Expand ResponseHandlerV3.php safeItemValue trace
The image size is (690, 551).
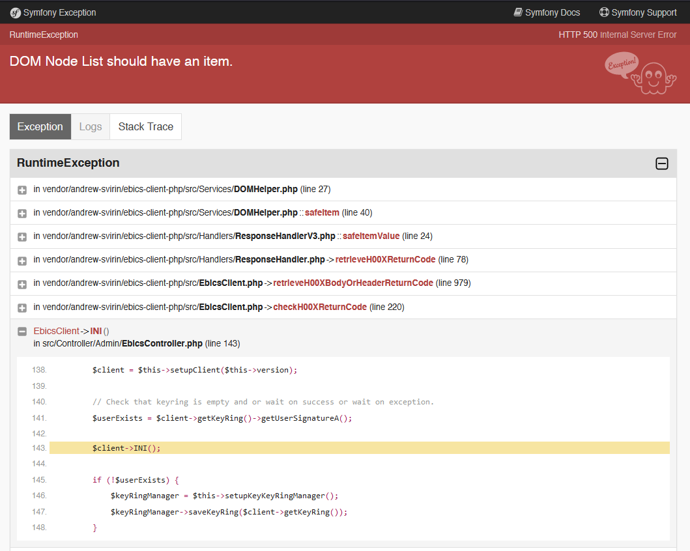pyautogui.click(x=22, y=237)
